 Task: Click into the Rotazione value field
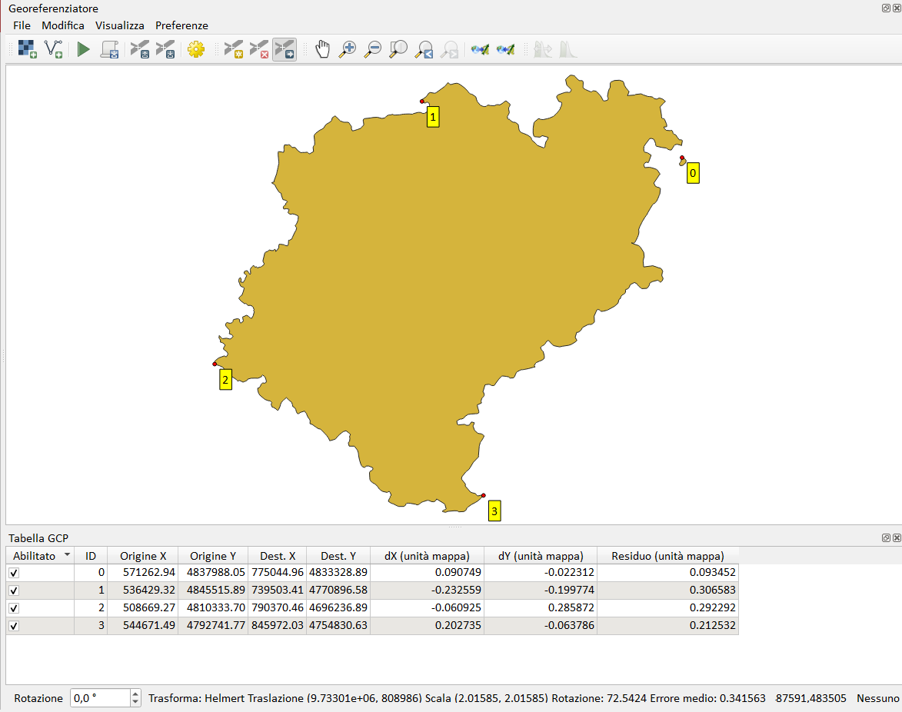(x=100, y=698)
